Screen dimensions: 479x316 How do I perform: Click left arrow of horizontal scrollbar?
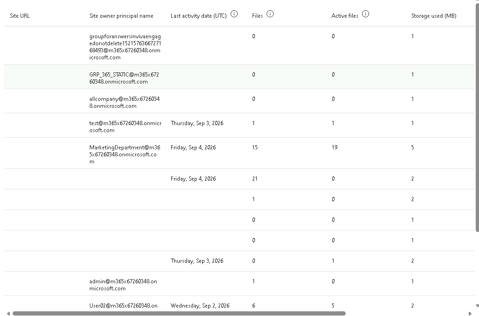pos(8,314)
